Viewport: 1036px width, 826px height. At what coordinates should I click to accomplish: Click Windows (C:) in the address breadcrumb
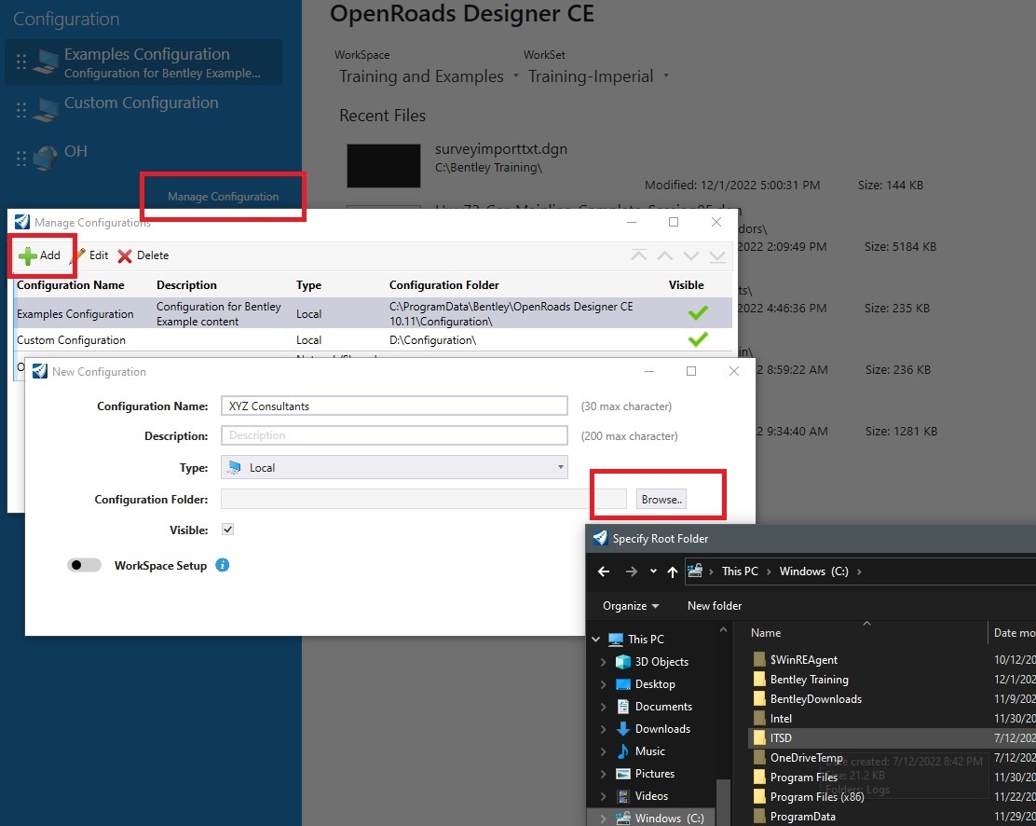pyautogui.click(x=813, y=571)
